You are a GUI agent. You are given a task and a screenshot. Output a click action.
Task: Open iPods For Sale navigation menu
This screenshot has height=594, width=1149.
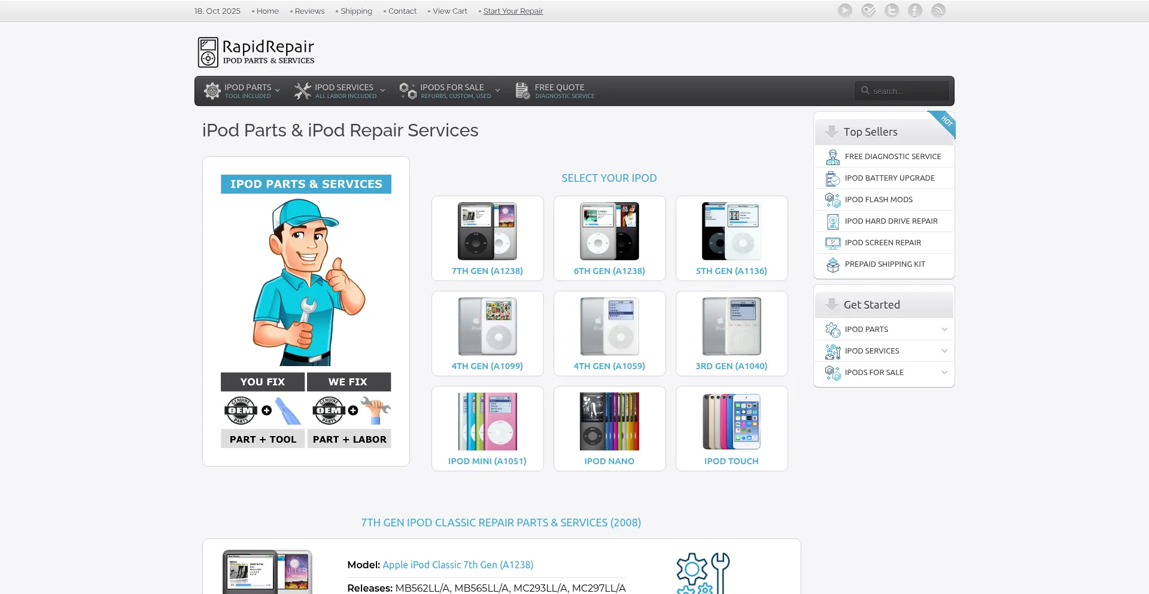450,91
